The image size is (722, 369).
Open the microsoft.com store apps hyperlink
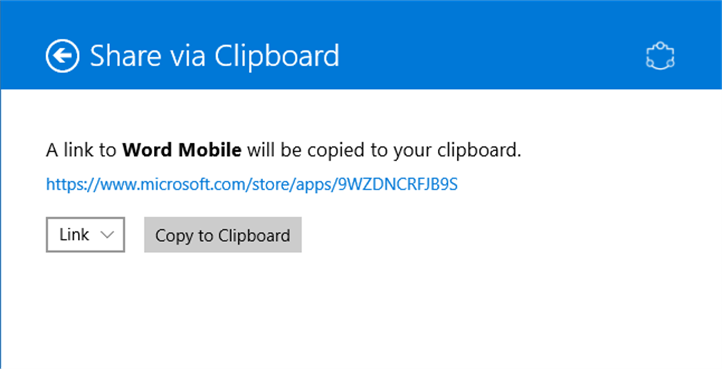(251, 184)
